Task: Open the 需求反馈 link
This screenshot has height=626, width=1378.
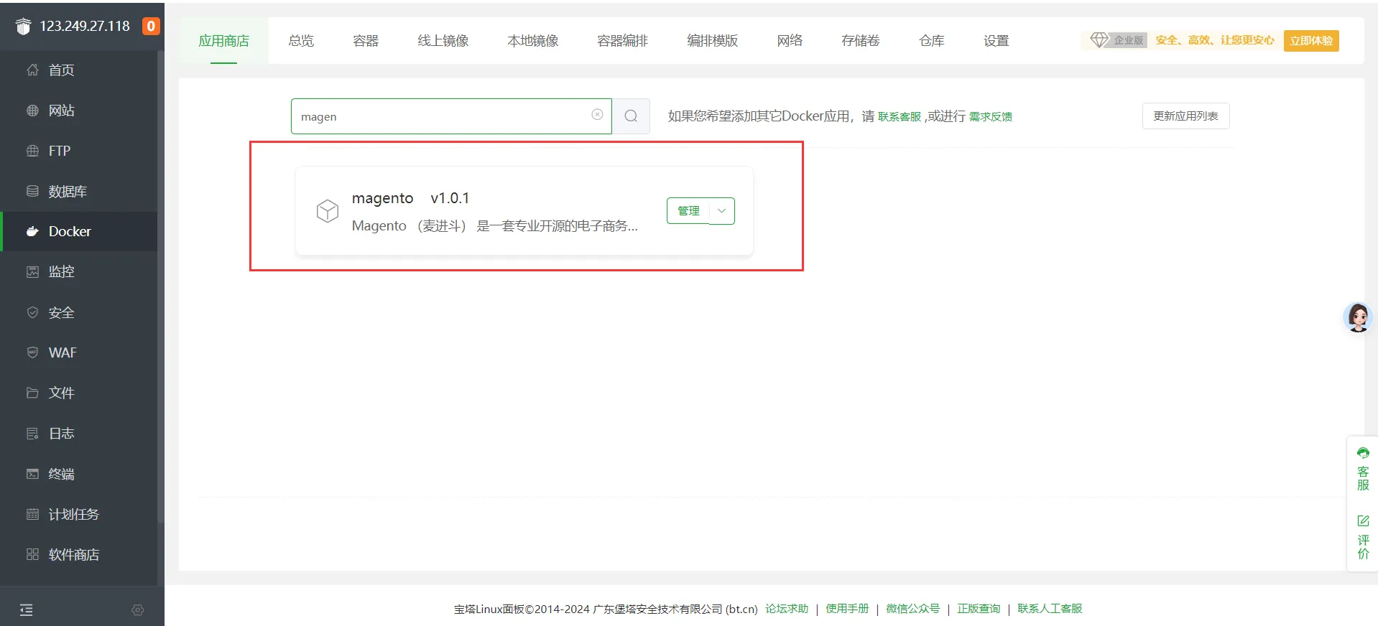Action: click(991, 117)
